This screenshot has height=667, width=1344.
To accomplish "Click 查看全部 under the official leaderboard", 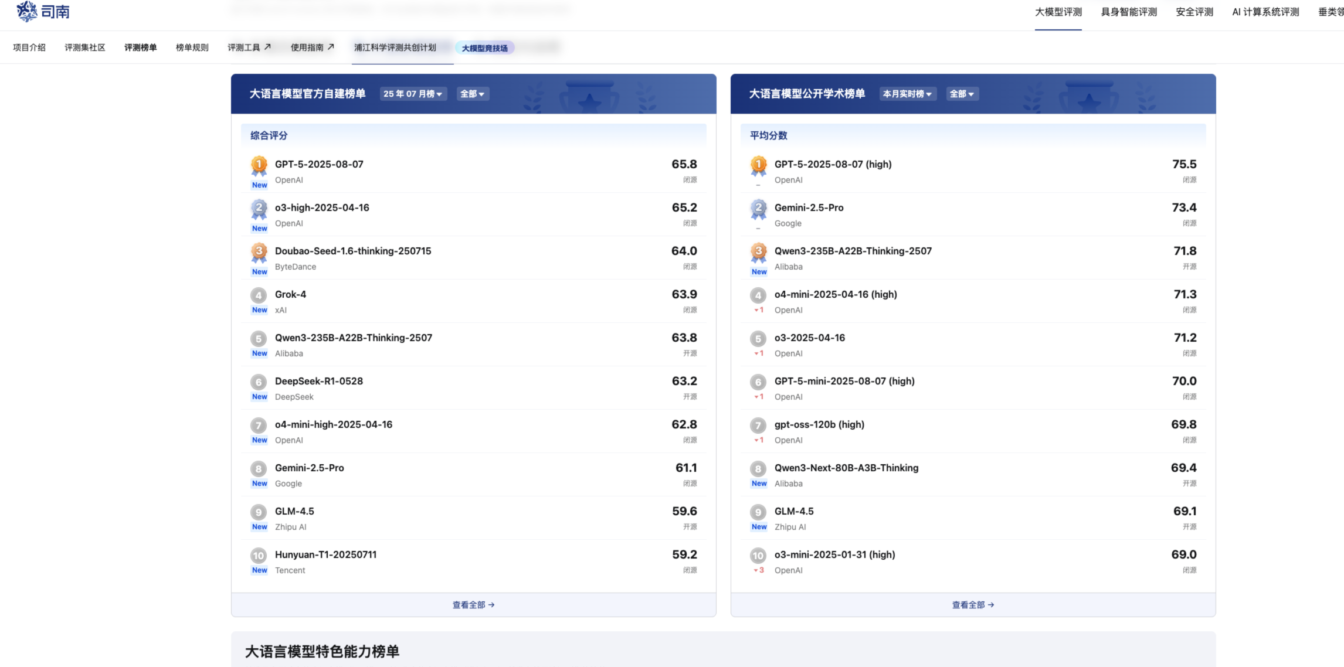I will coord(473,605).
